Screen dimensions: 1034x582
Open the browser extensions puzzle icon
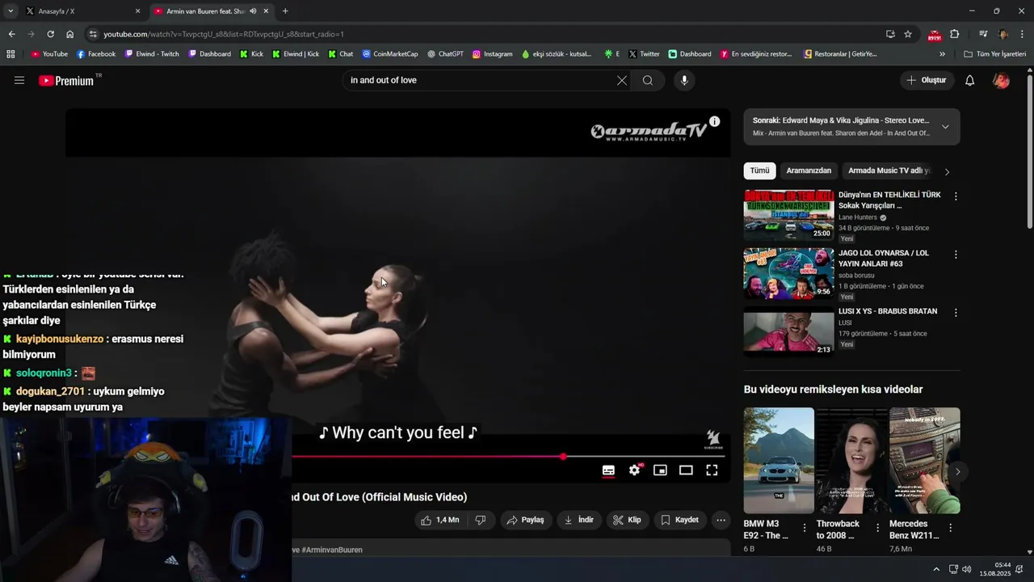(x=954, y=34)
